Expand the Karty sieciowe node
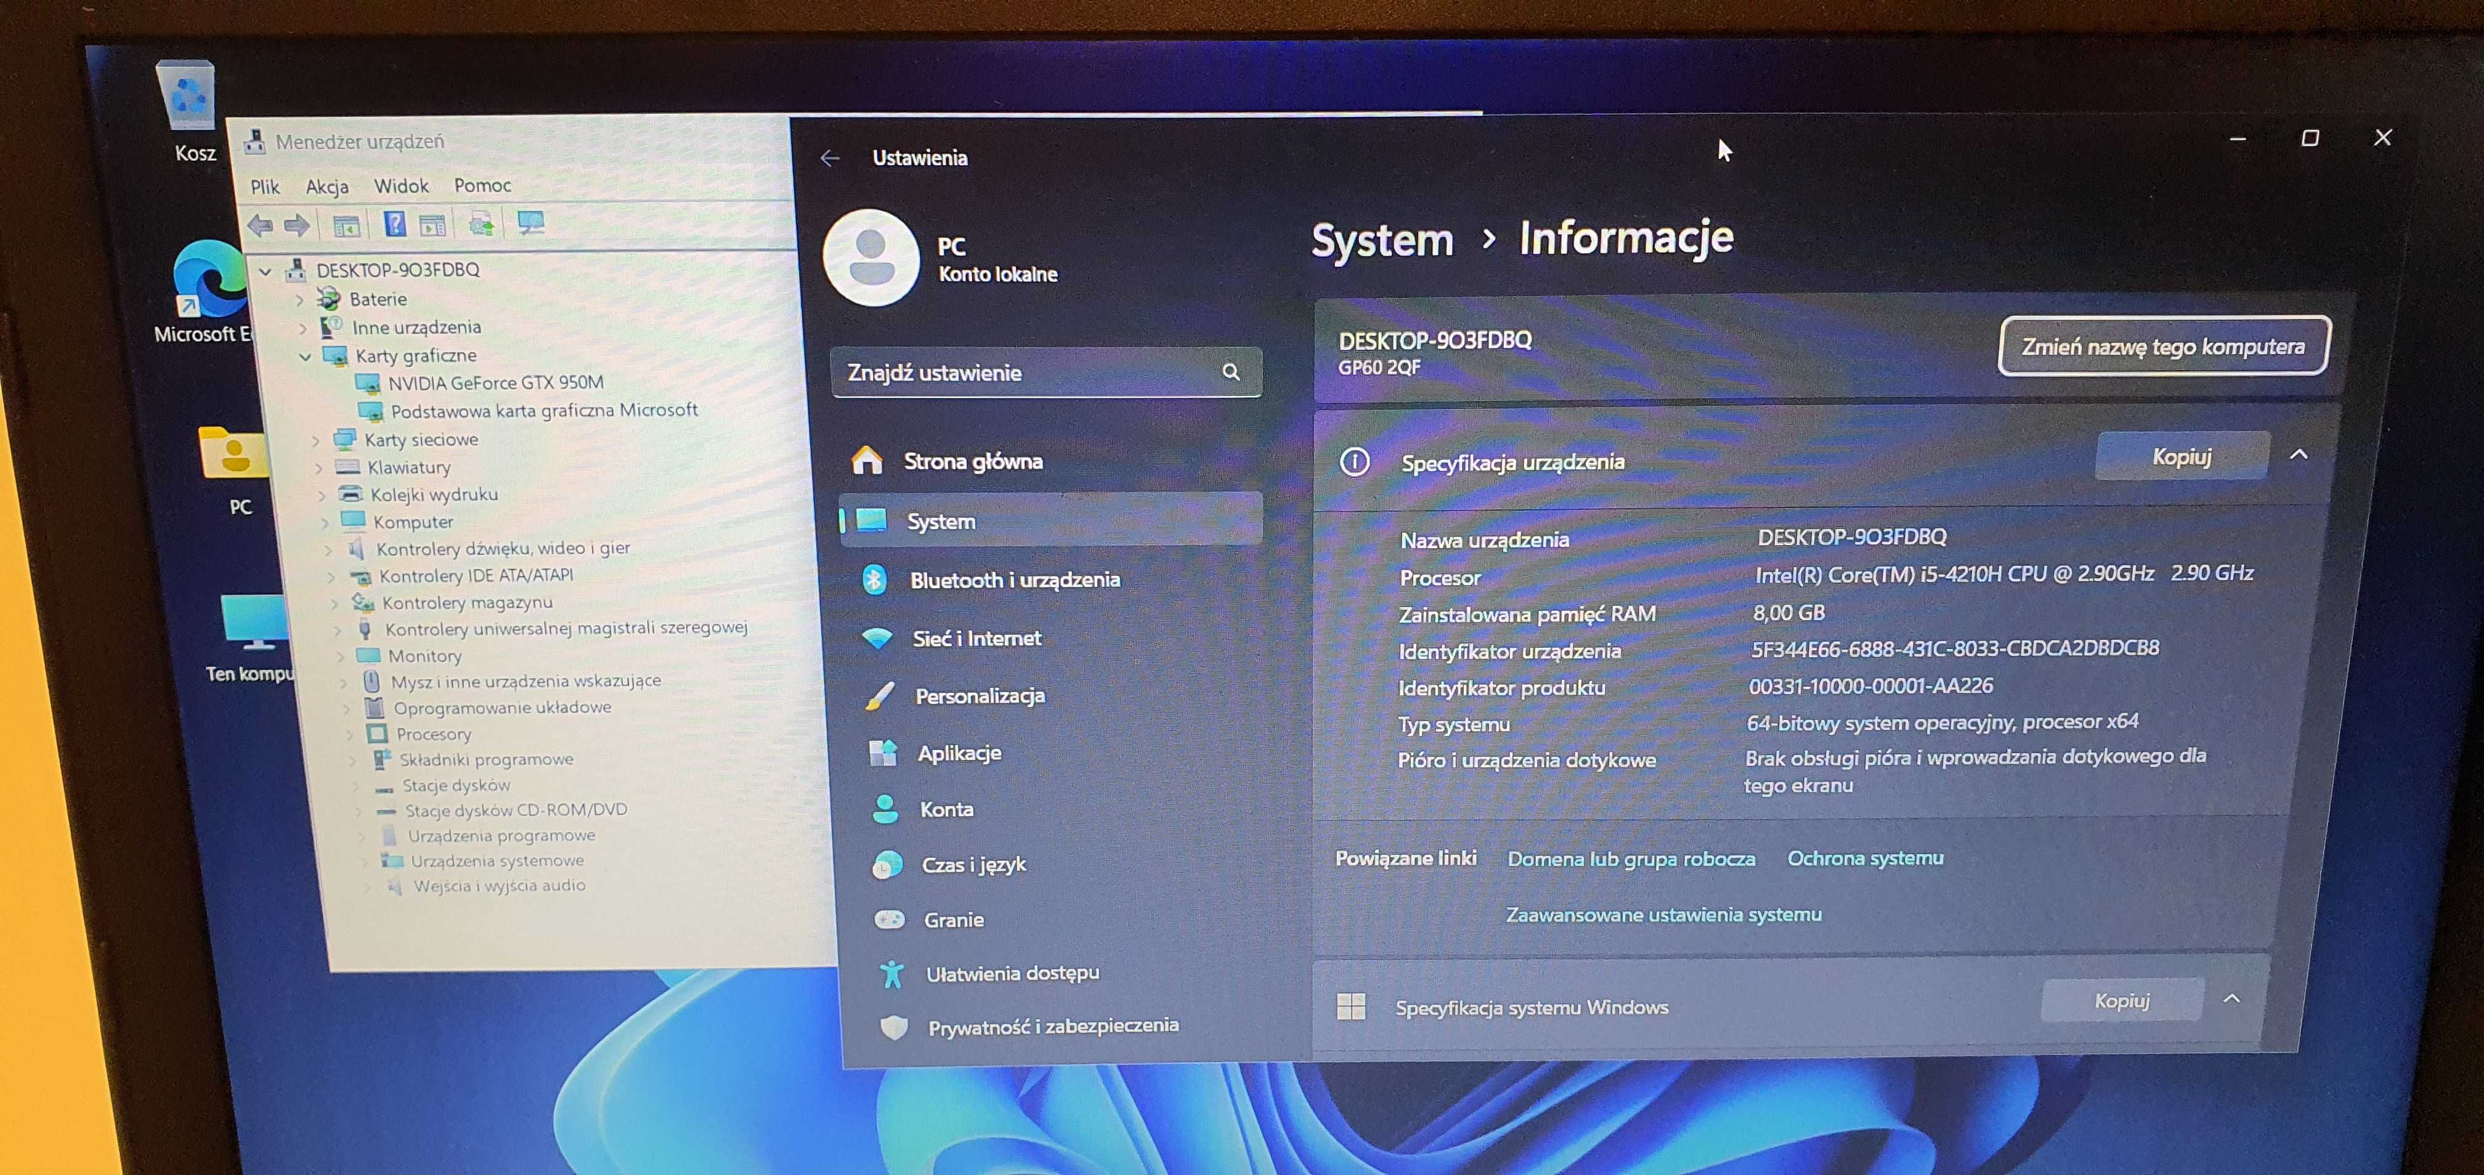The height and width of the screenshot is (1175, 2484). (x=314, y=440)
